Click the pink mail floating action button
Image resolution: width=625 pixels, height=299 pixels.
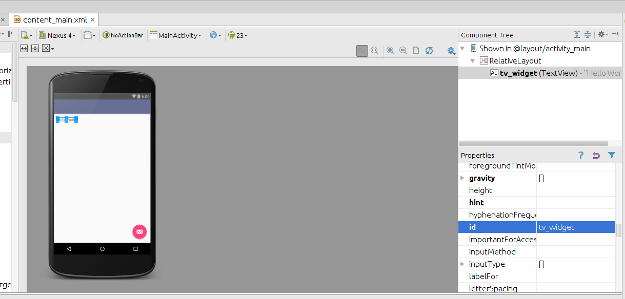tap(139, 232)
